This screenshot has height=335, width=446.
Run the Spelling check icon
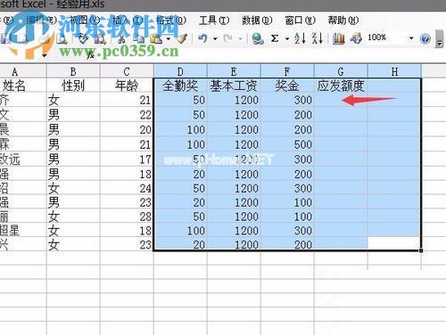(83, 38)
